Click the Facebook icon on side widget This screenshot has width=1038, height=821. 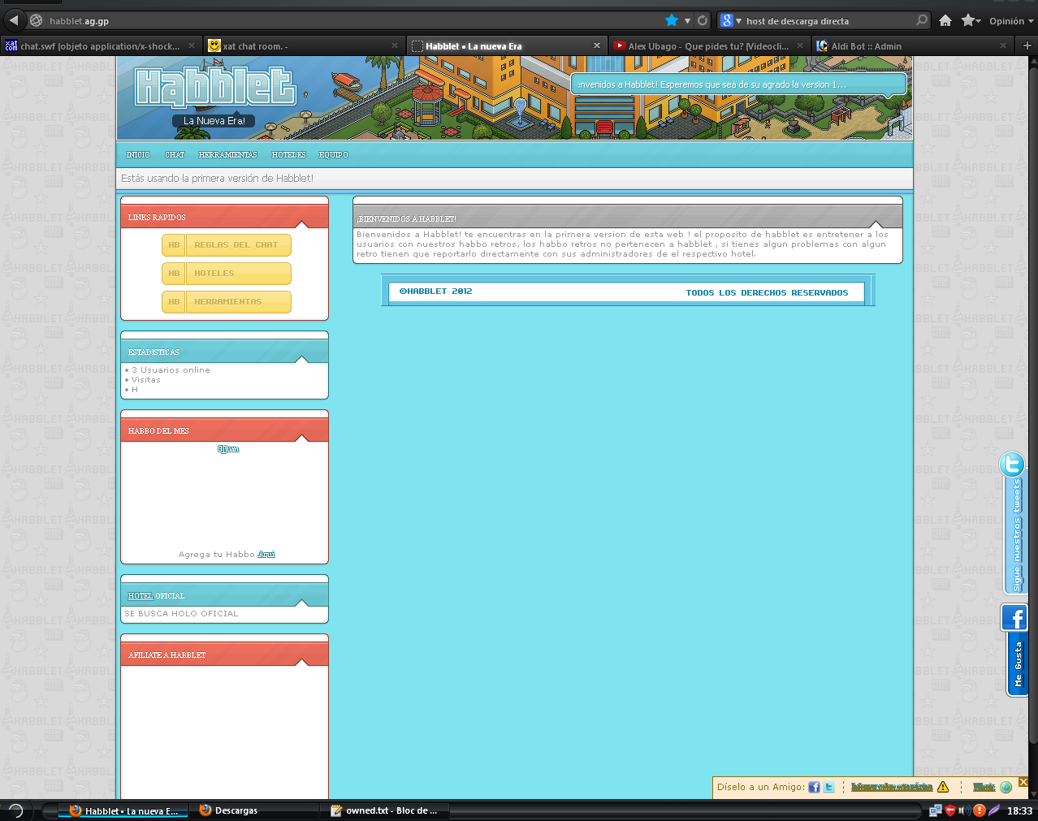[1014, 618]
